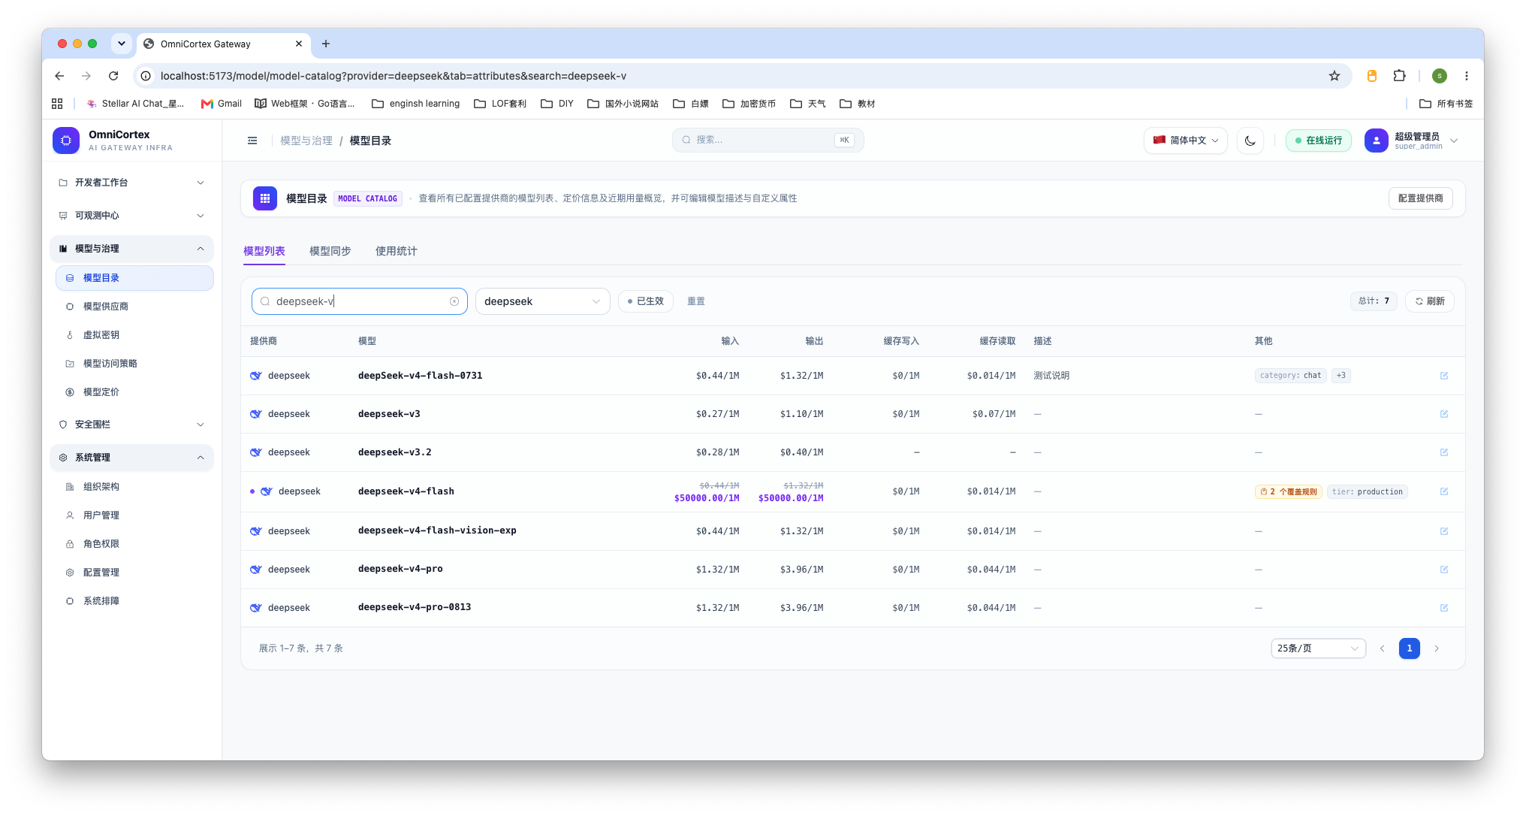The width and height of the screenshot is (1526, 816).
Task: Toggle the 已生效 filter
Action: pyautogui.click(x=646, y=301)
